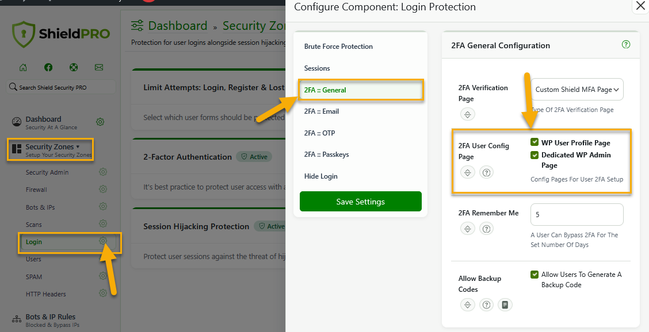Viewport: 649px width, 332px height.
Task: Switch to the 2FA :: Email tab
Action: 322,111
